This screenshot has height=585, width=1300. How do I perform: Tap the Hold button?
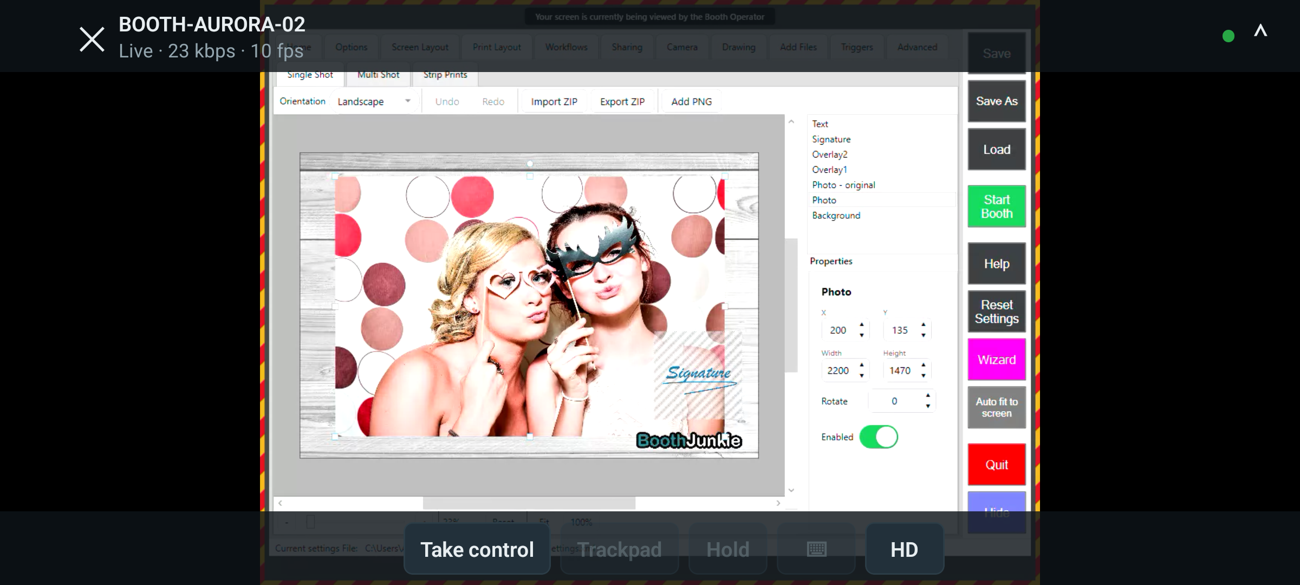727,549
